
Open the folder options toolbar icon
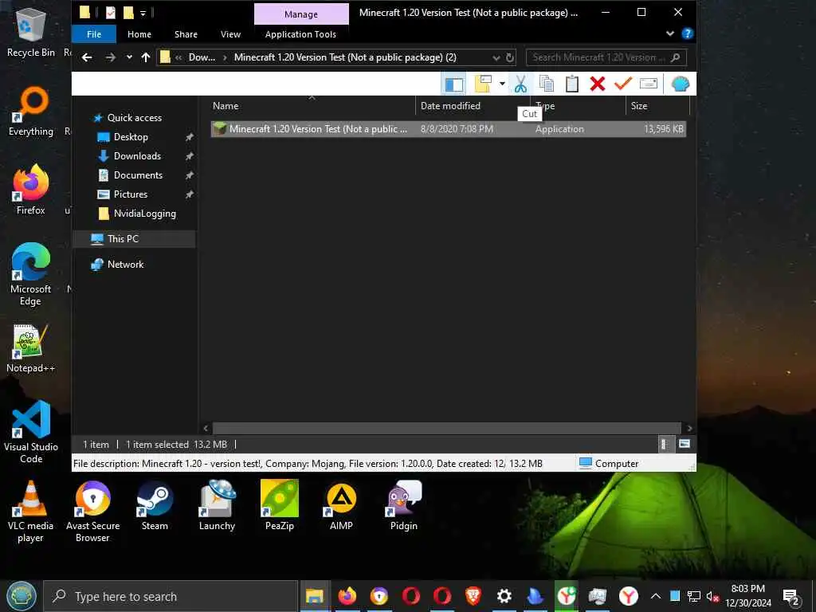(483, 84)
